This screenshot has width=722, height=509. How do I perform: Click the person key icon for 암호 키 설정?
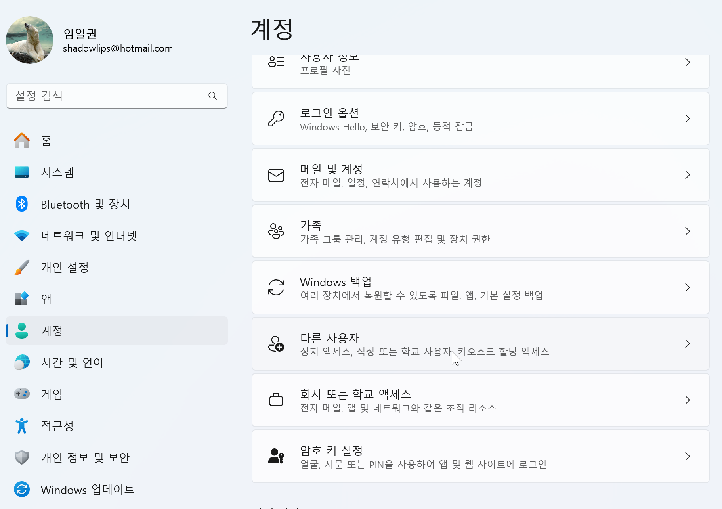[276, 456]
